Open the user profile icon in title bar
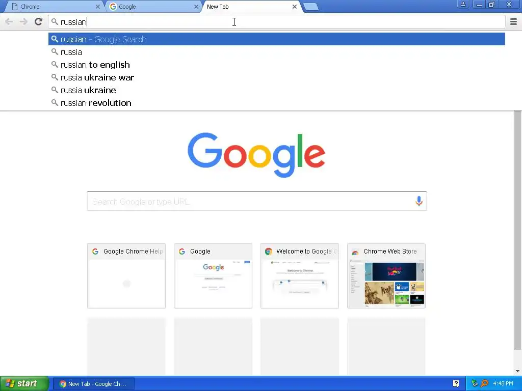522x391 pixels. click(463, 4)
